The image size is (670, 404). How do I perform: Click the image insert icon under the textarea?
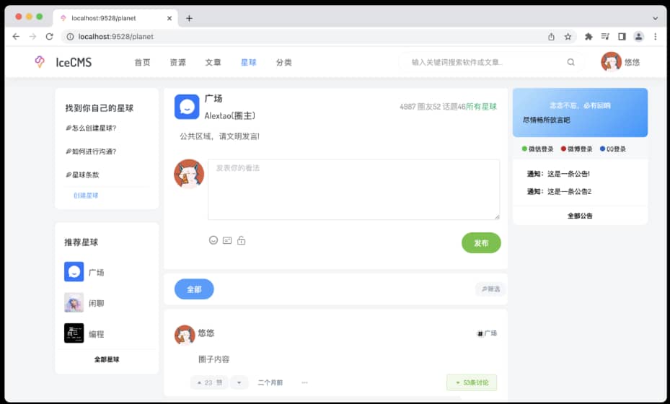(x=227, y=240)
